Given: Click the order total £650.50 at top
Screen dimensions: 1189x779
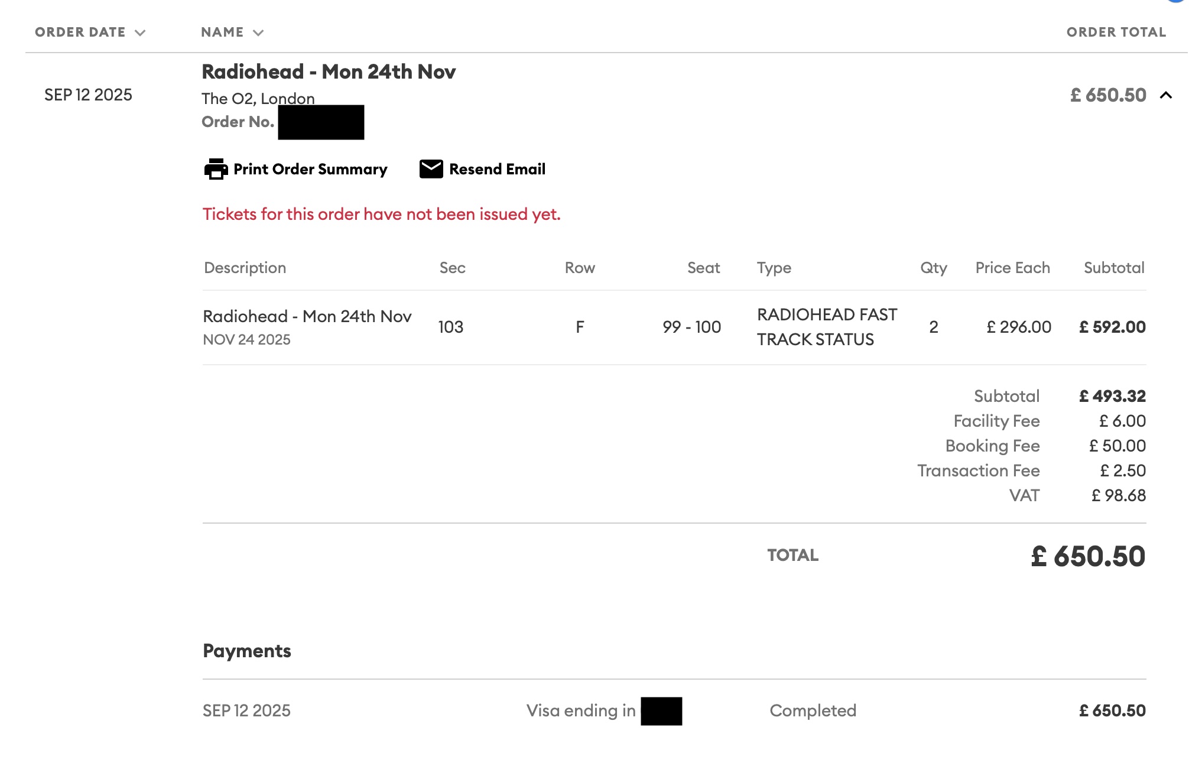Looking at the screenshot, I should (1107, 95).
